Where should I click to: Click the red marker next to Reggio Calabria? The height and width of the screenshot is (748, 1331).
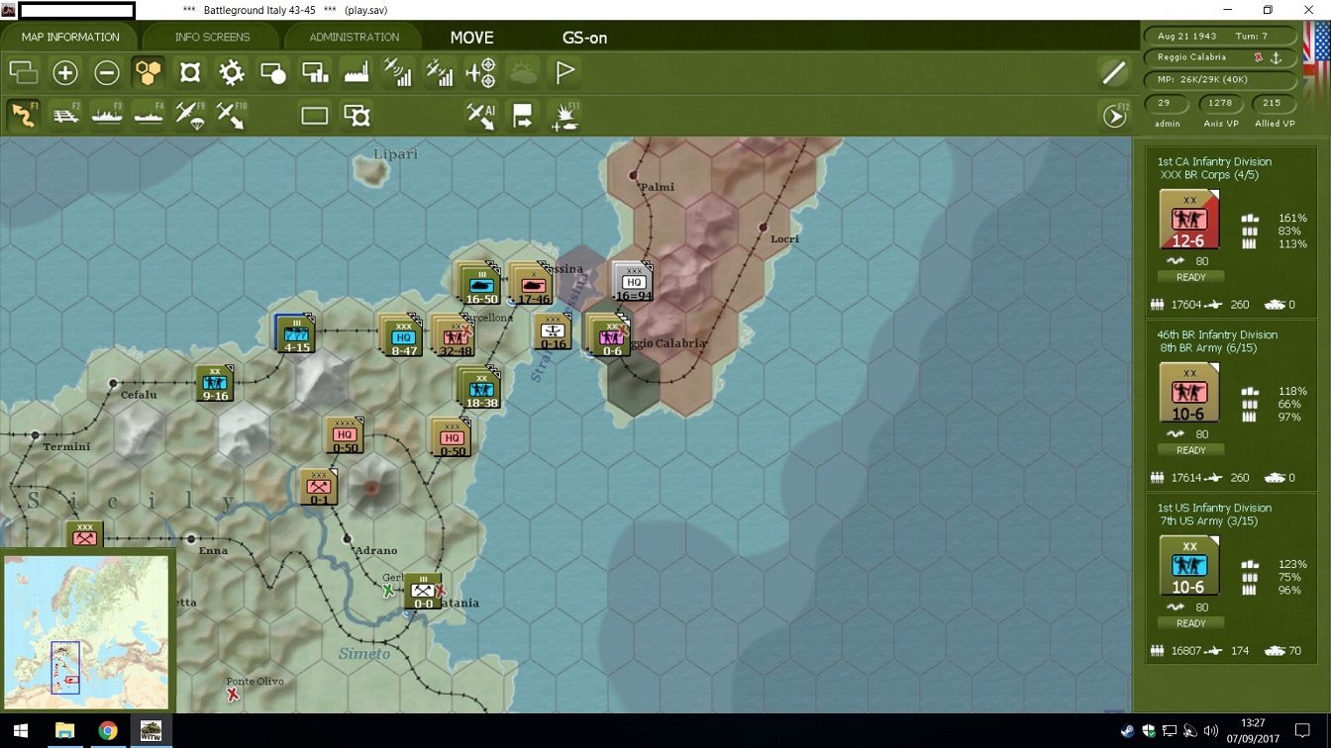coord(1259,57)
